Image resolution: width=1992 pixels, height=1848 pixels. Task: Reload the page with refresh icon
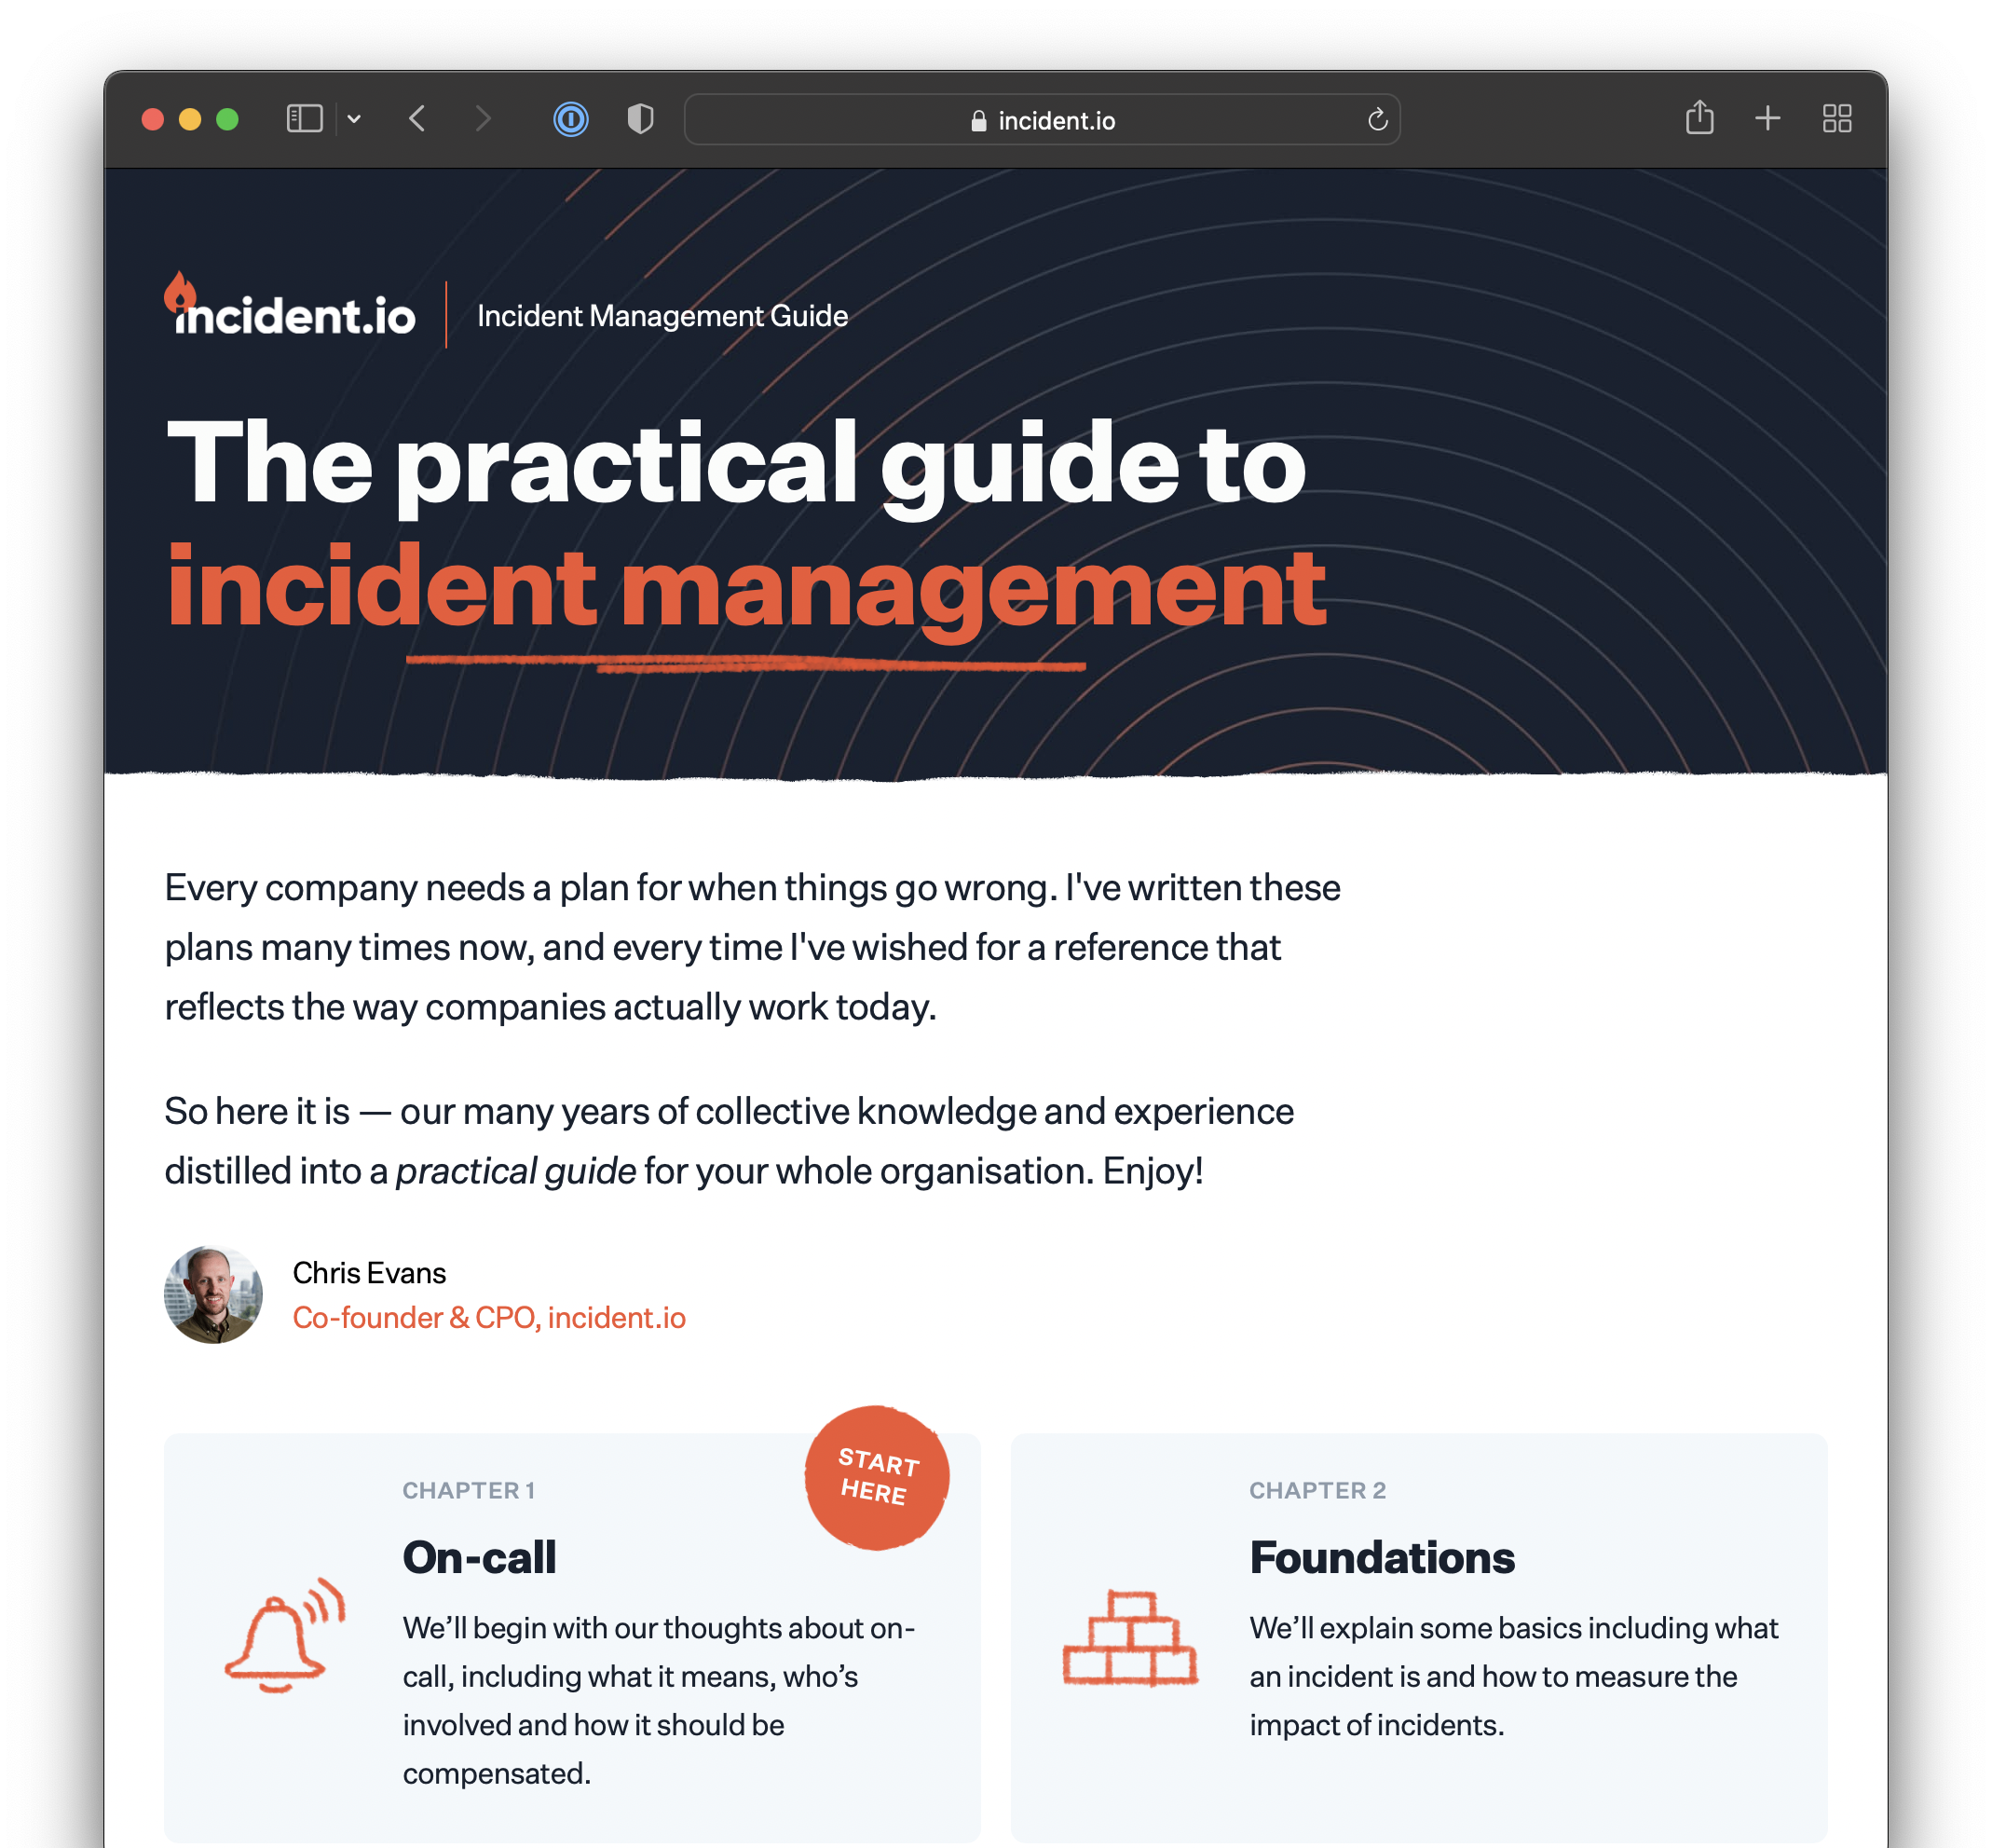pyautogui.click(x=1377, y=120)
